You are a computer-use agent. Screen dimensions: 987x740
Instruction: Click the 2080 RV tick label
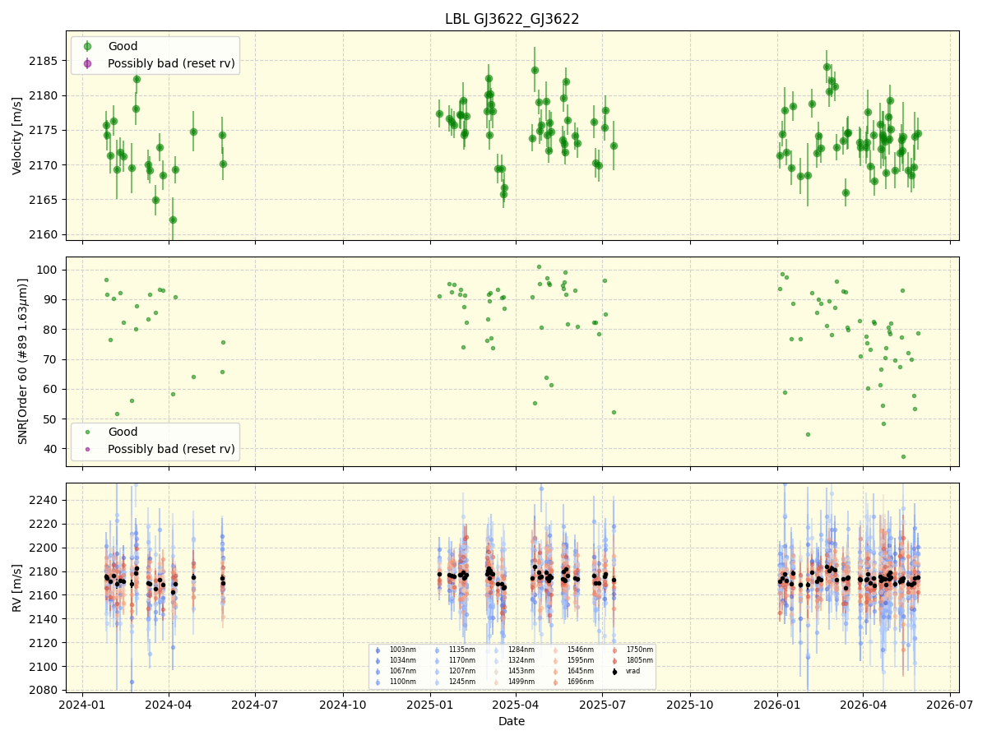(x=45, y=691)
